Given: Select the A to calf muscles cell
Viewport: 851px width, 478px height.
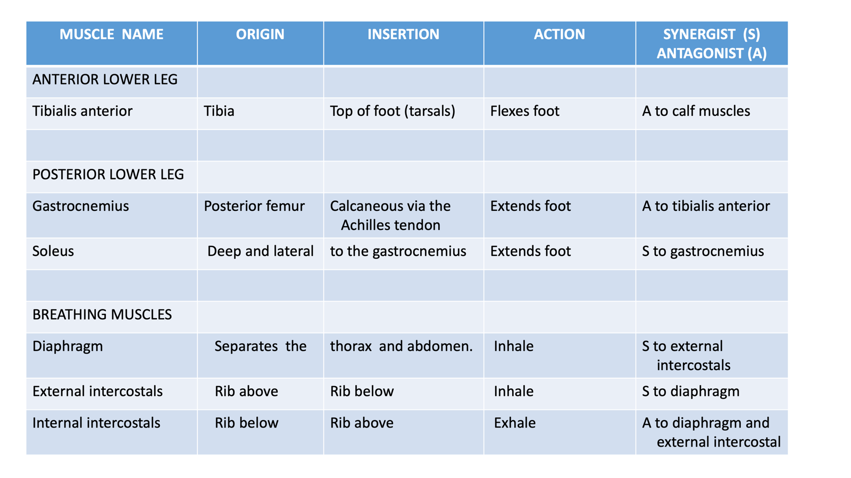Looking at the screenshot, I should pyautogui.click(x=712, y=114).
